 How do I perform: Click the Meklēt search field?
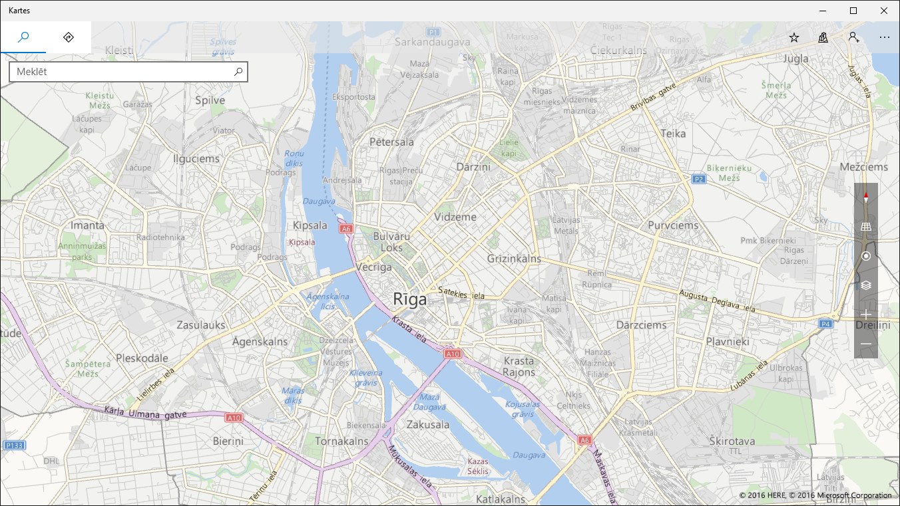pyautogui.click(x=128, y=72)
